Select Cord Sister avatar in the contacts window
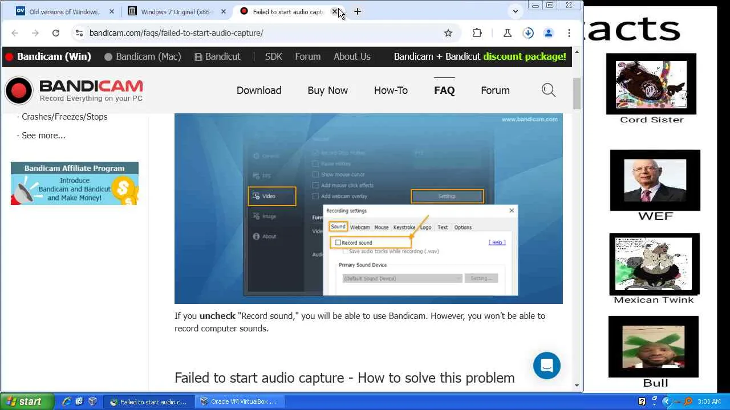The height and width of the screenshot is (410, 730). click(651, 84)
